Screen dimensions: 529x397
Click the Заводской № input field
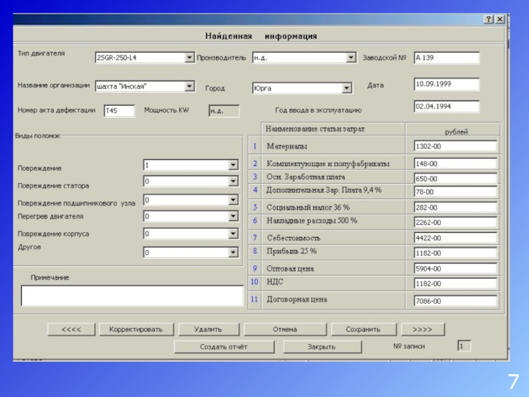click(x=446, y=58)
